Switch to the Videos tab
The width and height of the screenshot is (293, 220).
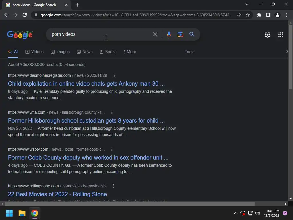pos(35,52)
